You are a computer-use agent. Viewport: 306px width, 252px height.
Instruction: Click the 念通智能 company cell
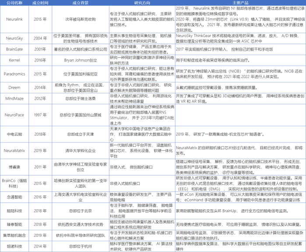14,197
